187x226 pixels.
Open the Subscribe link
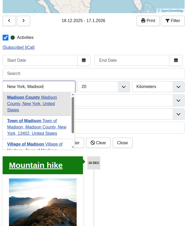pos(13,48)
